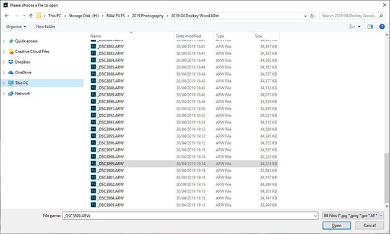Select Dropbox in the sidebar
390x234 pixels.
click(x=22, y=62)
